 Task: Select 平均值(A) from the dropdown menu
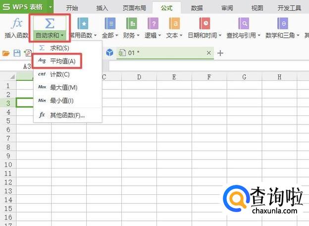click(x=62, y=61)
